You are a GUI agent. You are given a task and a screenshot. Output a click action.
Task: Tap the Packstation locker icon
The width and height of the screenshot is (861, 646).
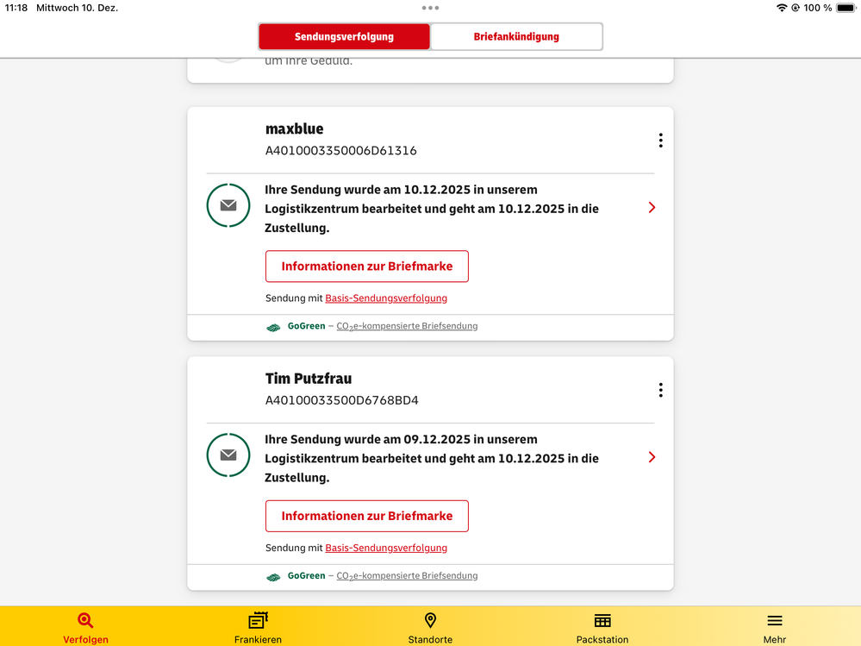click(602, 621)
